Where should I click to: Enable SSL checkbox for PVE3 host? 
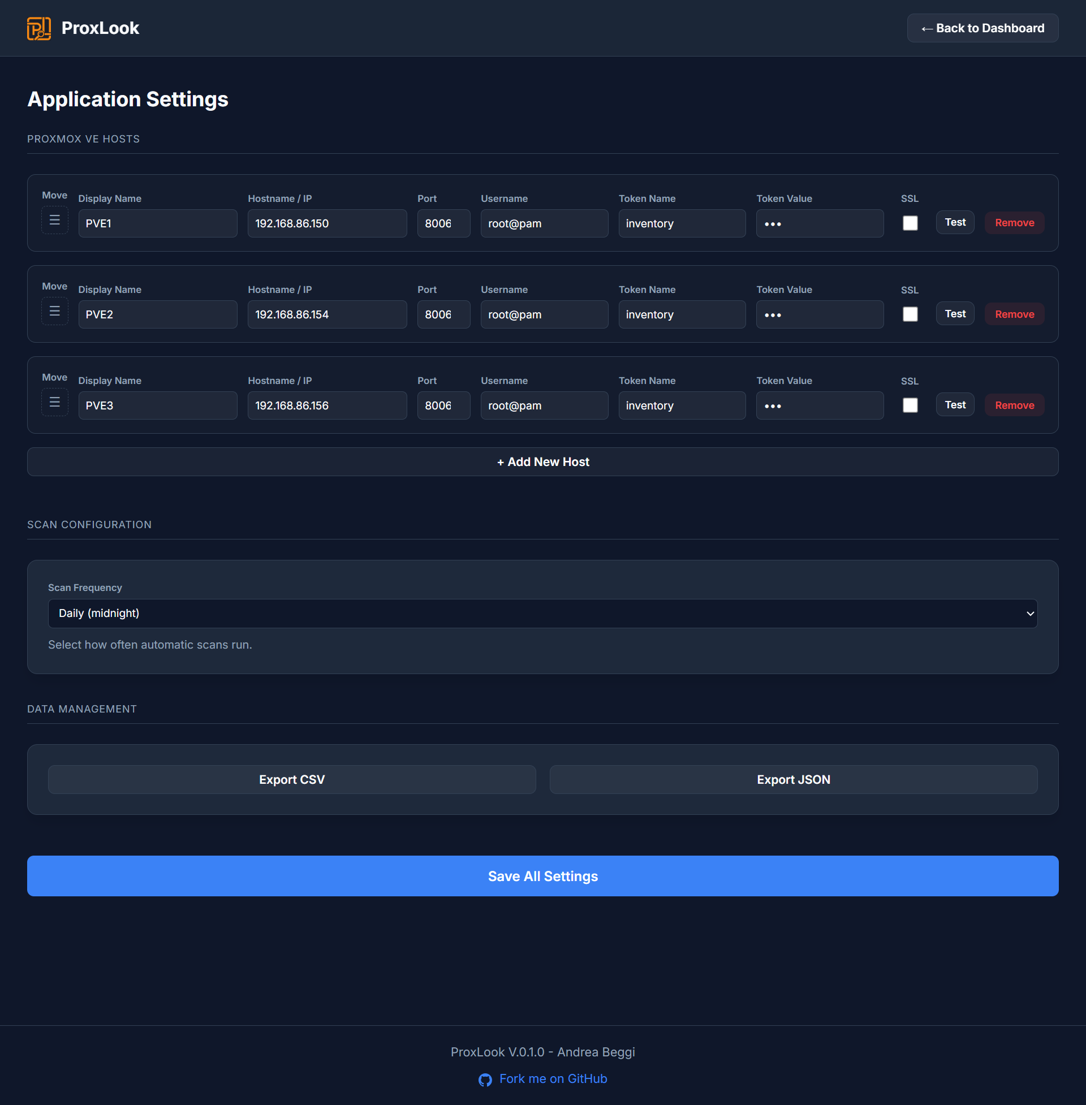point(910,405)
